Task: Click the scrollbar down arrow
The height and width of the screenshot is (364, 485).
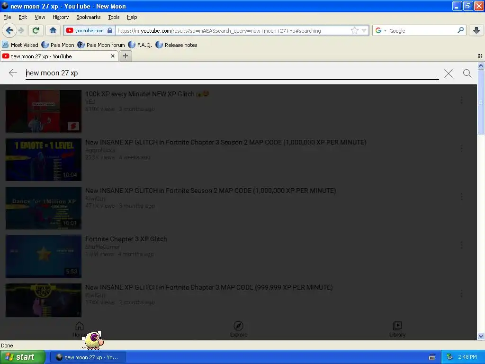Action: pyautogui.click(x=481, y=337)
